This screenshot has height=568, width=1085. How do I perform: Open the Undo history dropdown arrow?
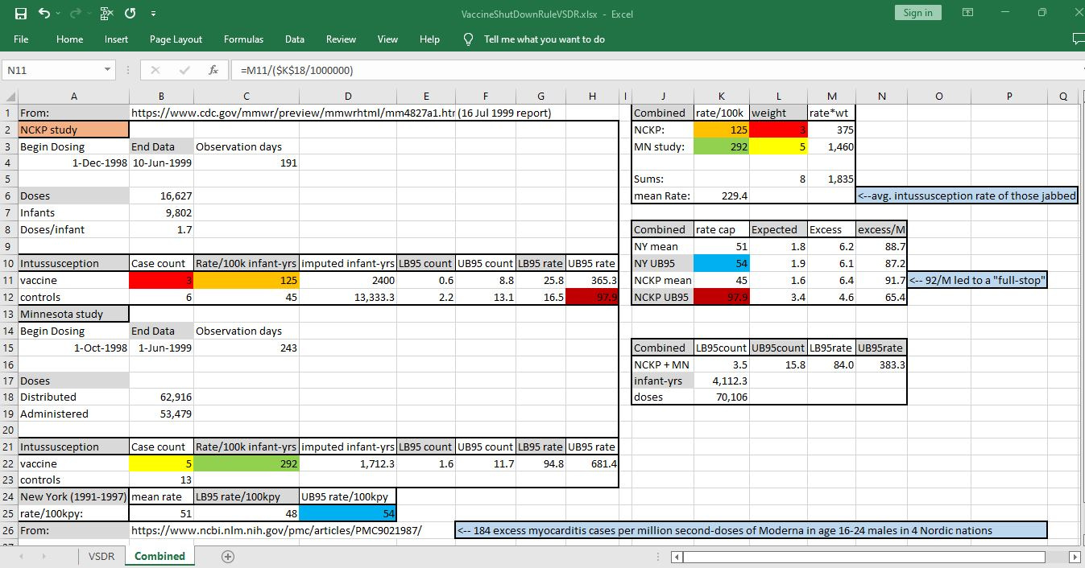tap(58, 14)
